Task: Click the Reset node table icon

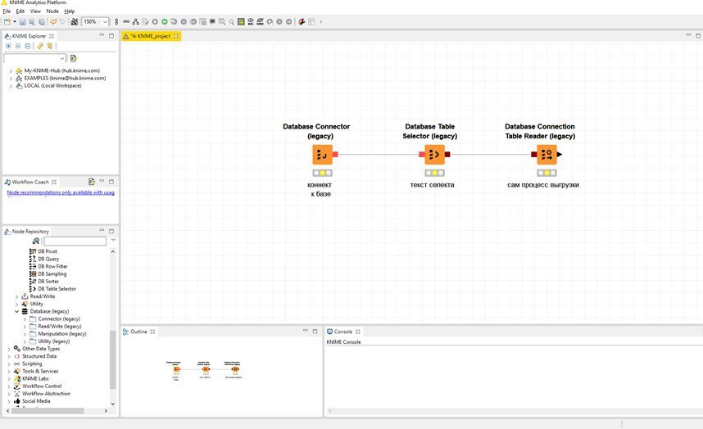Action: [x=202, y=21]
